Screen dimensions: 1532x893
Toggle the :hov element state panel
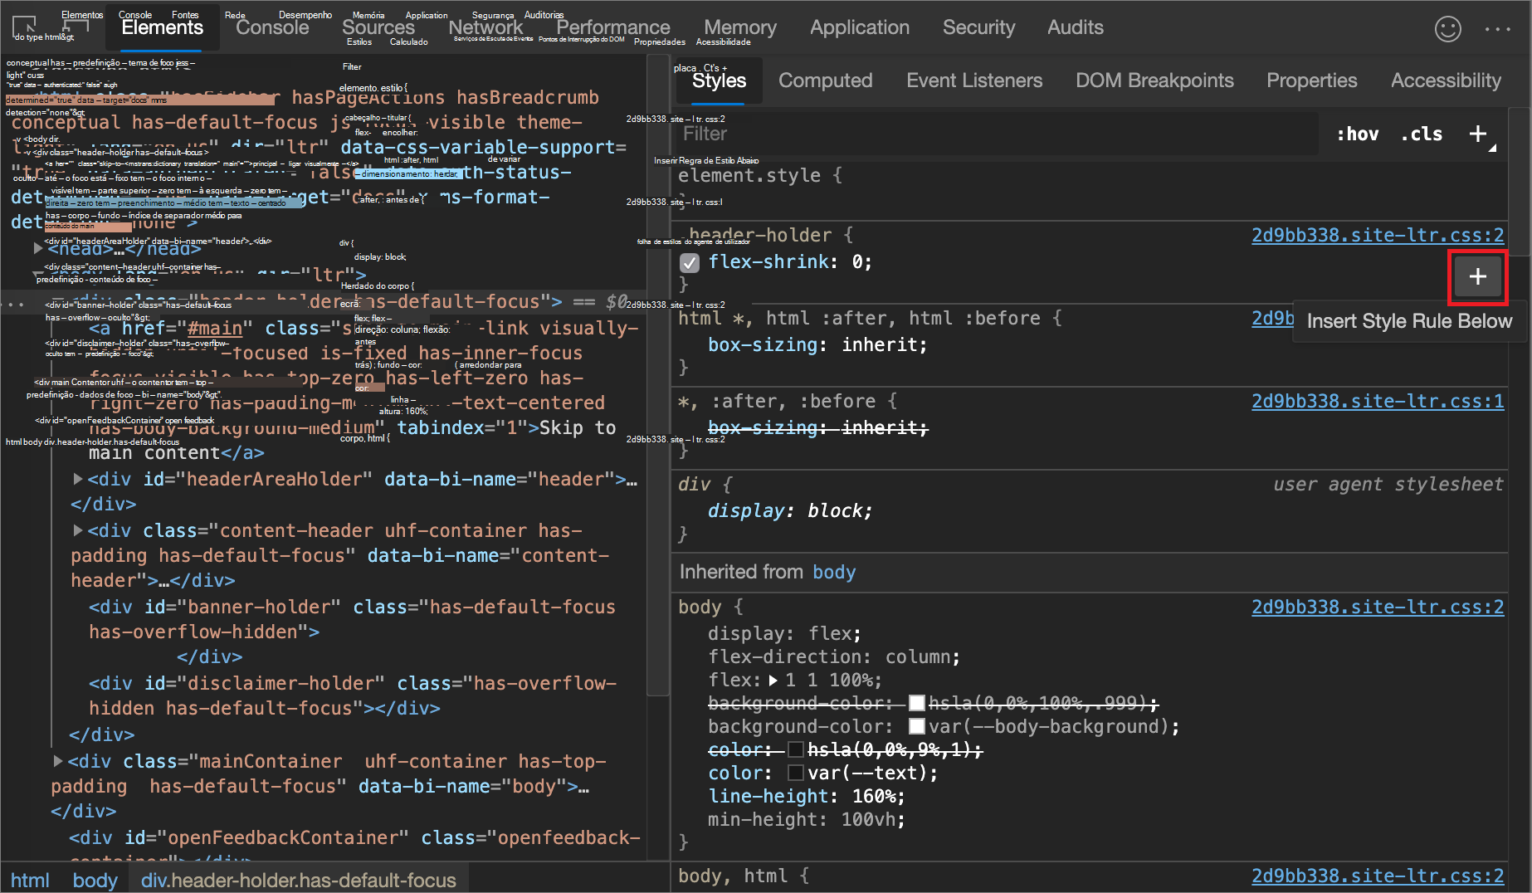1357,134
